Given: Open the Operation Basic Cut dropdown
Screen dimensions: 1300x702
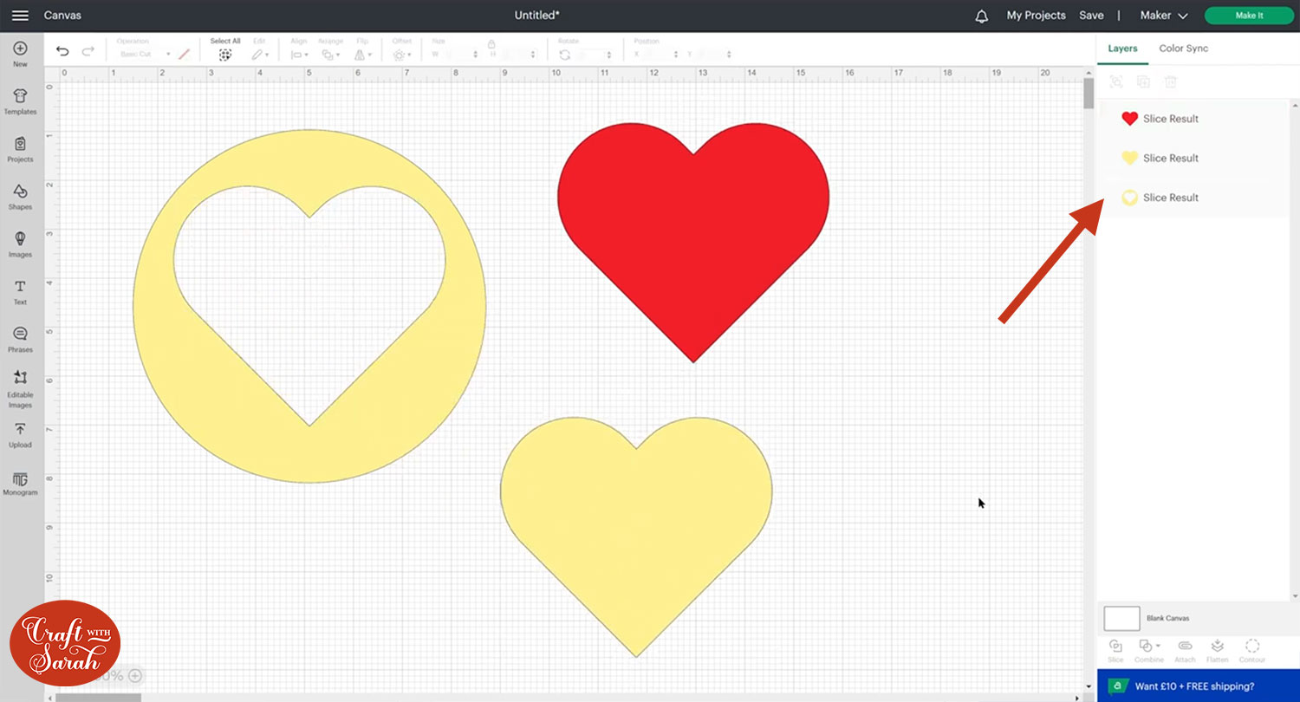Looking at the screenshot, I should tap(144, 55).
